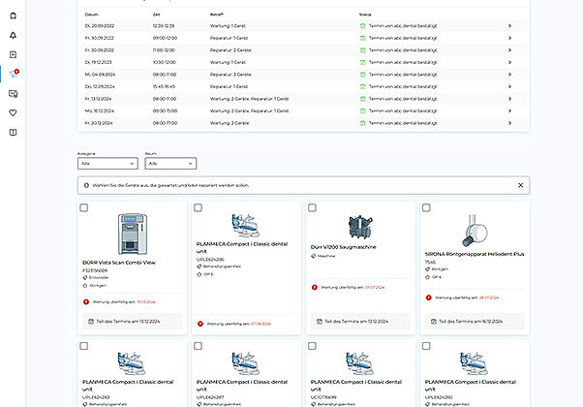Open the Kategorie dropdown filter
The image size is (583, 407).
pos(107,164)
